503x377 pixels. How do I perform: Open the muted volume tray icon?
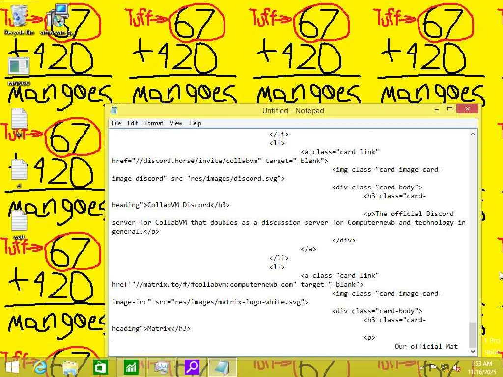(x=456, y=367)
